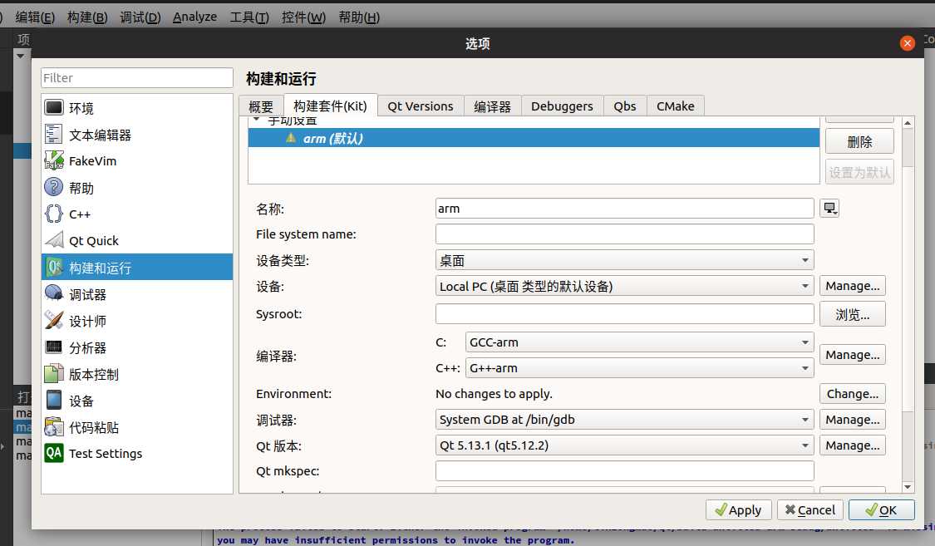This screenshot has width=935, height=546.
Task: Select the 文本编辑器 category icon
Action: click(x=54, y=134)
